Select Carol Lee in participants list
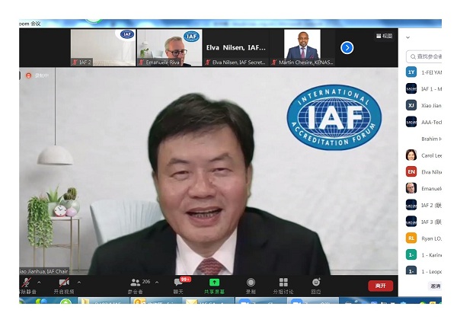457x323 pixels. click(428, 155)
